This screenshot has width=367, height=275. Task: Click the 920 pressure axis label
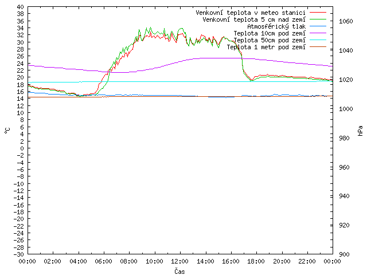tap(344, 225)
